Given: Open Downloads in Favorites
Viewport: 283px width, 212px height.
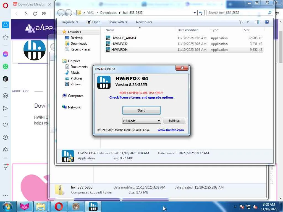Looking at the screenshot, I should (79, 43).
